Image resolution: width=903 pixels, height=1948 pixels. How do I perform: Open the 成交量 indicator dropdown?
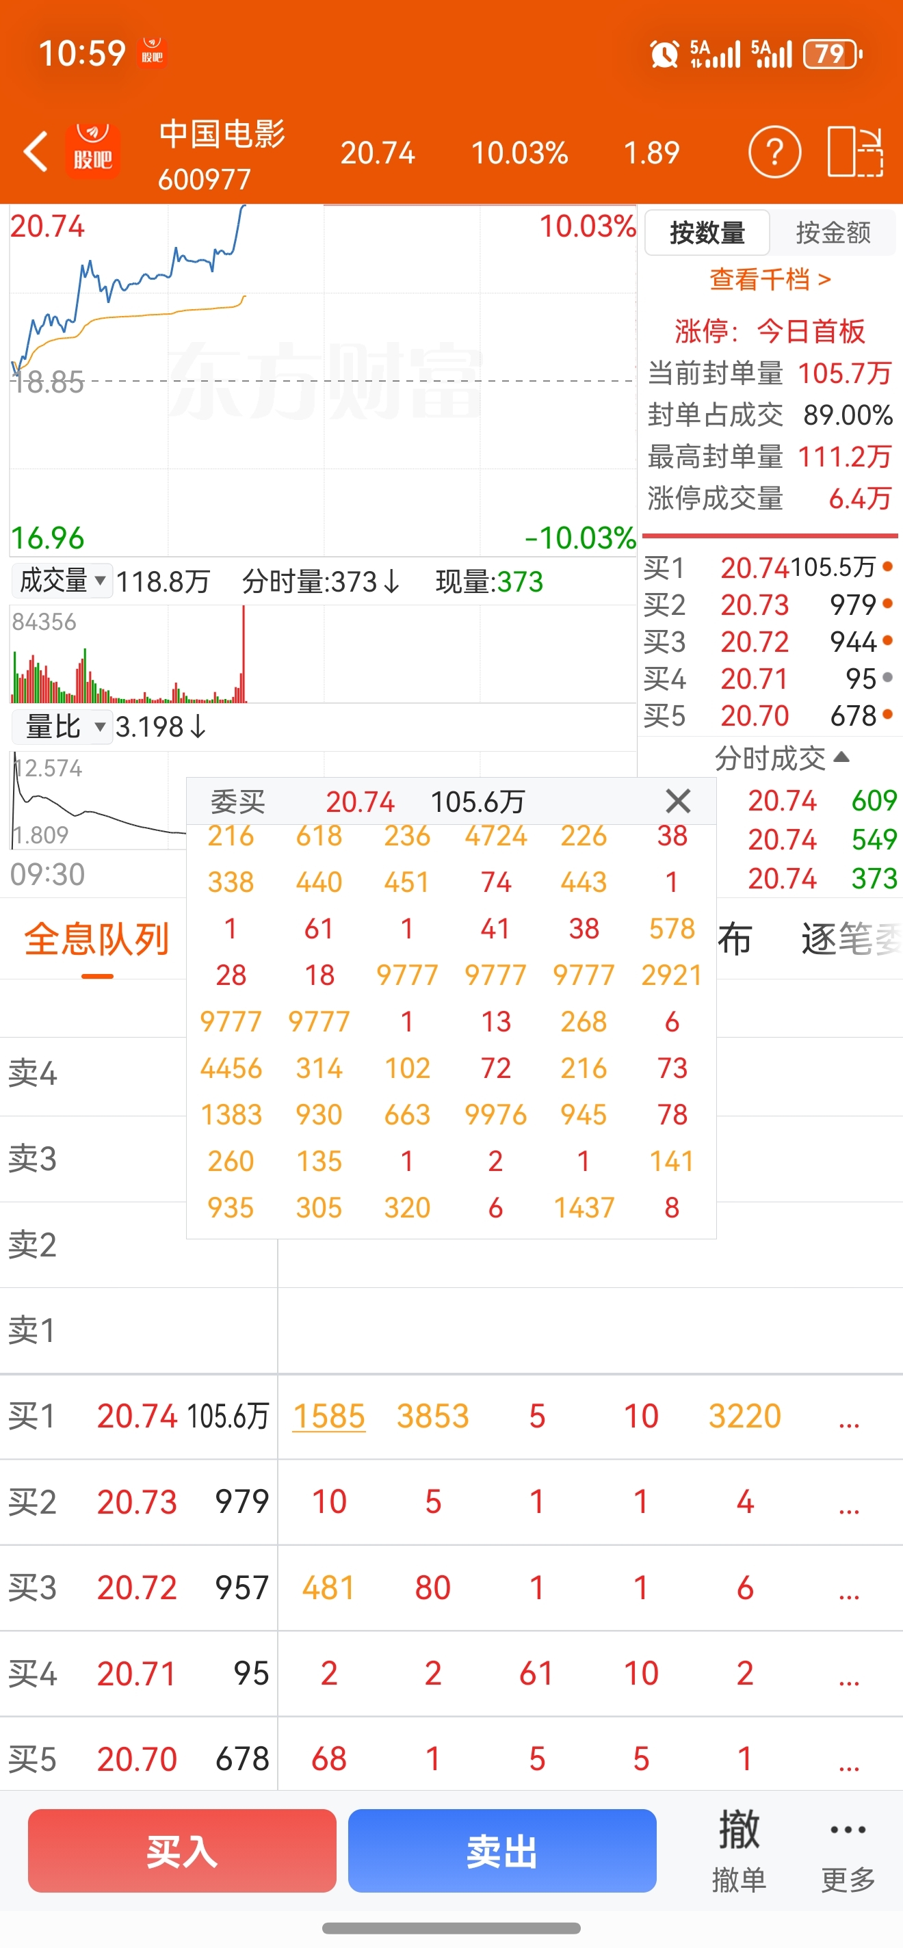[62, 581]
